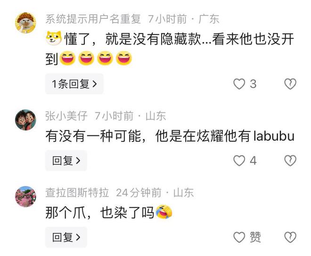Expand the 1条回复 replies
Image resolution: width=311 pixels, height=256 pixels.
click(x=74, y=84)
